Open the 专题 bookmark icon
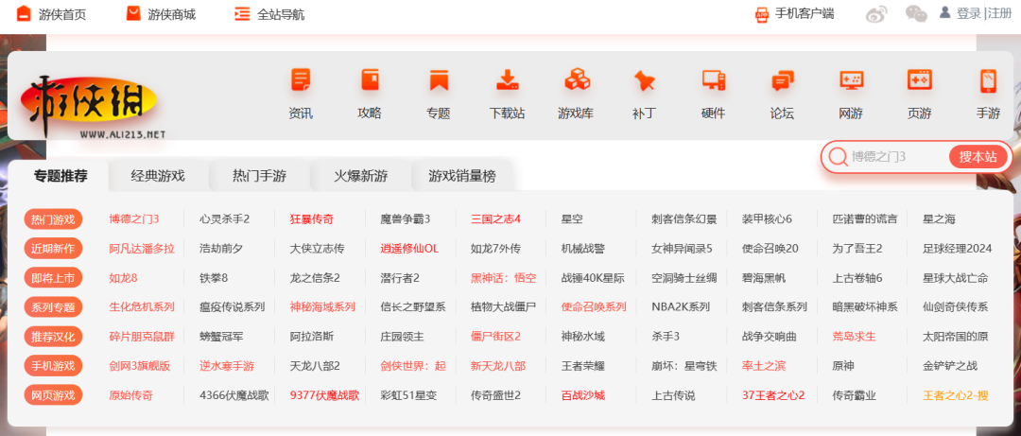 (x=439, y=80)
